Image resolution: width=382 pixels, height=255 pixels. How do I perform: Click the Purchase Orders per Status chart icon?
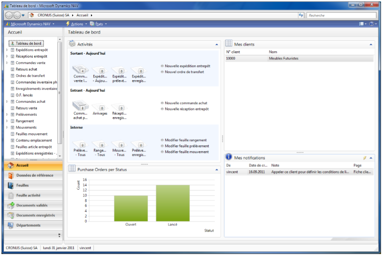pos(72,169)
